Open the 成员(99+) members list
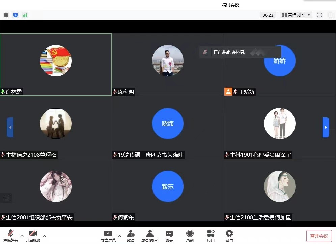The width and height of the screenshot is (336, 244). tap(150, 236)
